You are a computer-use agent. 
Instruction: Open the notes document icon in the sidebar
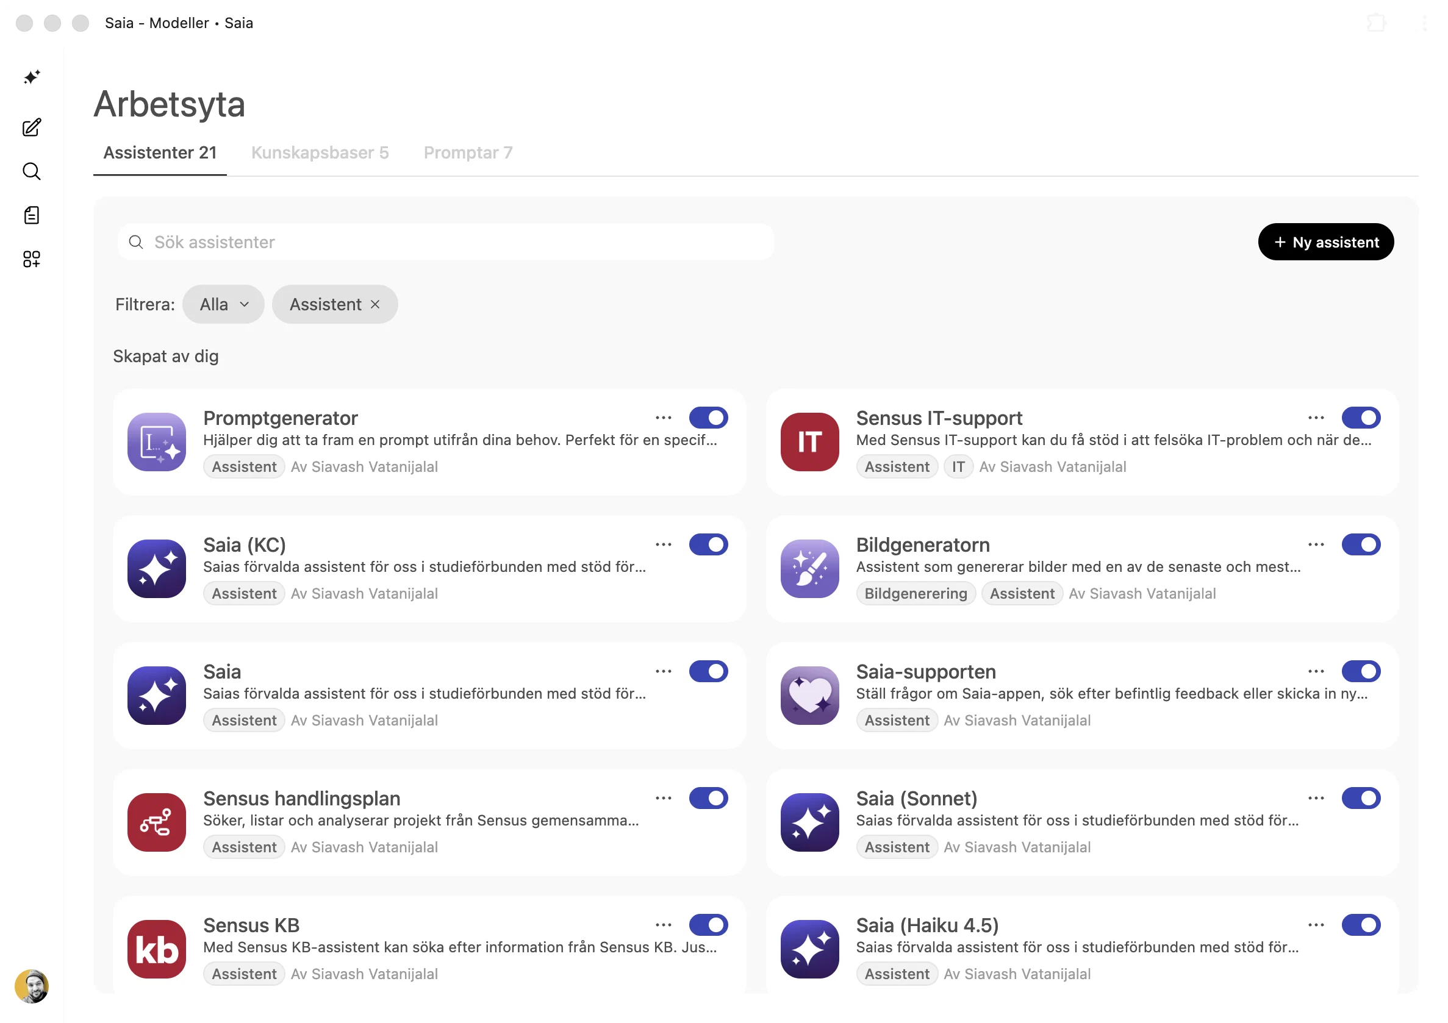click(x=32, y=216)
